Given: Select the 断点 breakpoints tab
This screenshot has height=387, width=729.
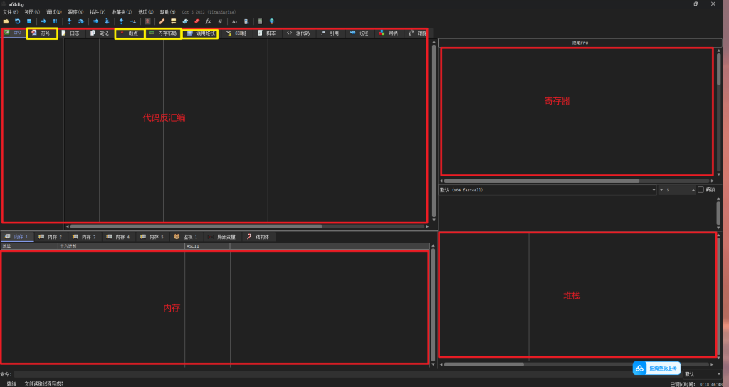Looking at the screenshot, I should coord(130,33).
